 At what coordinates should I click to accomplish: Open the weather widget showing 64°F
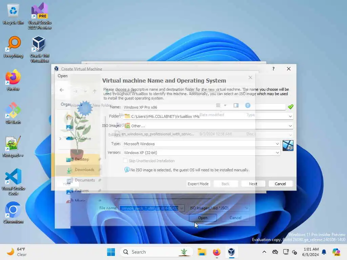click(x=17, y=252)
